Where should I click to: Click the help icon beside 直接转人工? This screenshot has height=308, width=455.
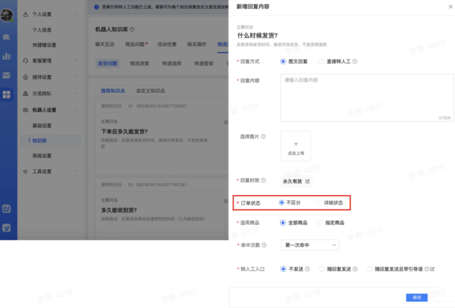[355, 61]
